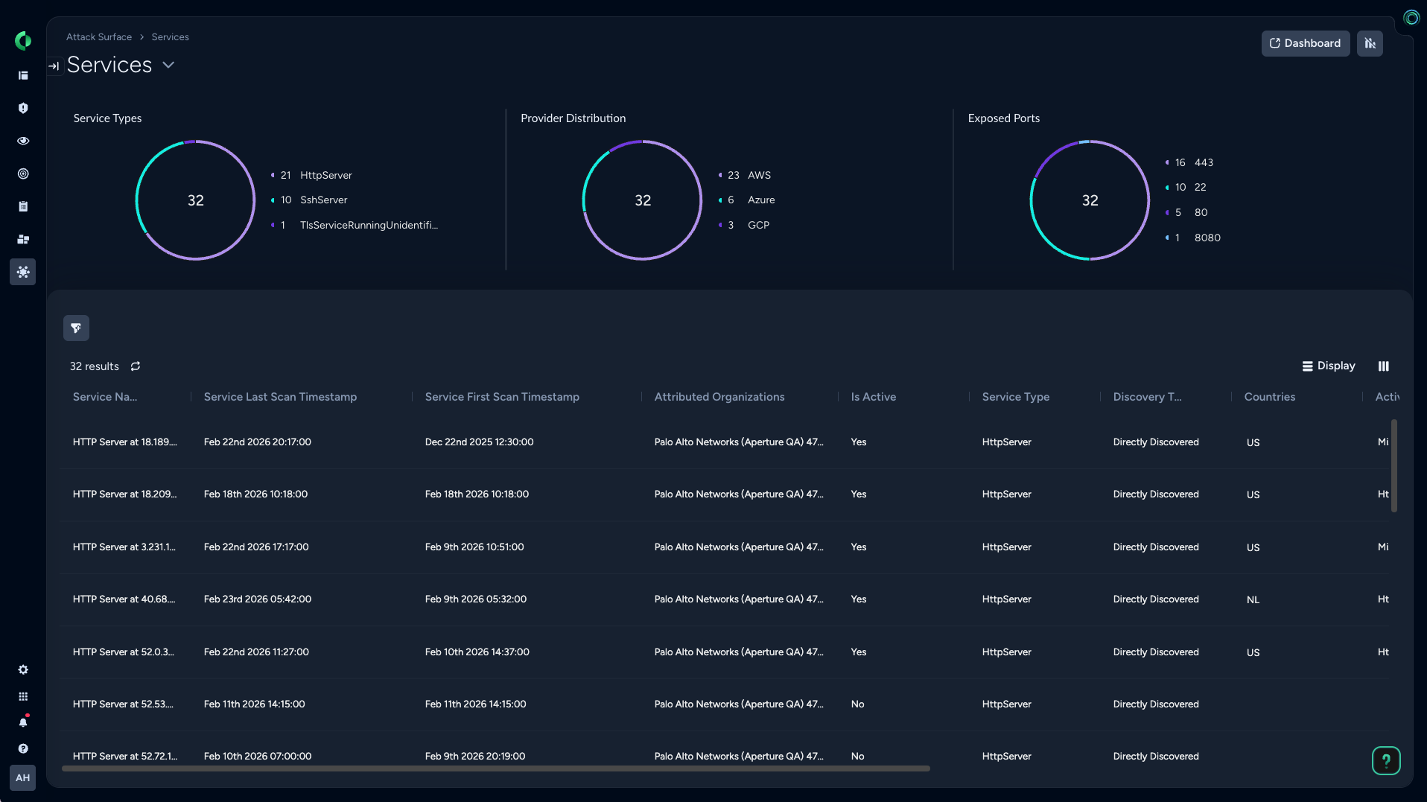The image size is (1427, 802).
Task: Open the Dashboard button
Action: (x=1305, y=43)
